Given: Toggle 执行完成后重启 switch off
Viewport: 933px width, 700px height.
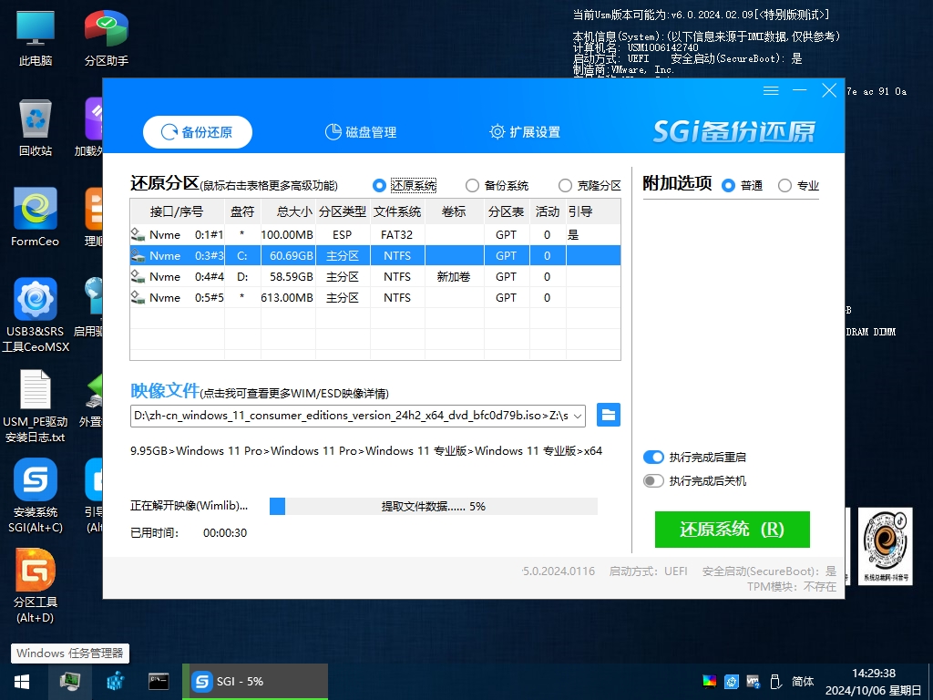Looking at the screenshot, I should pyautogui.click(x=653, y=458).
